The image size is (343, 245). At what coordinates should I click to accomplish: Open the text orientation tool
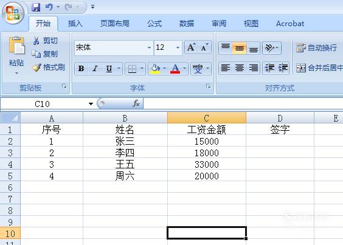click(271, 47)
